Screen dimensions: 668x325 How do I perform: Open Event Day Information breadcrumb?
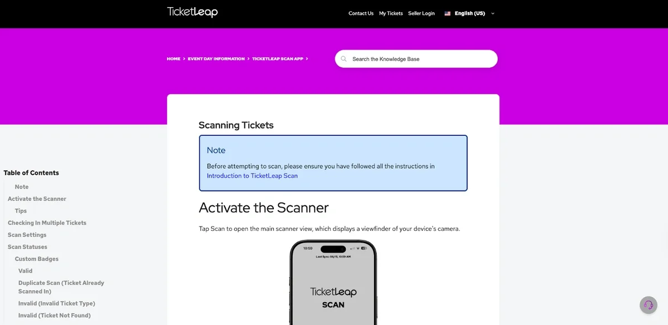(x=216, y=59)
